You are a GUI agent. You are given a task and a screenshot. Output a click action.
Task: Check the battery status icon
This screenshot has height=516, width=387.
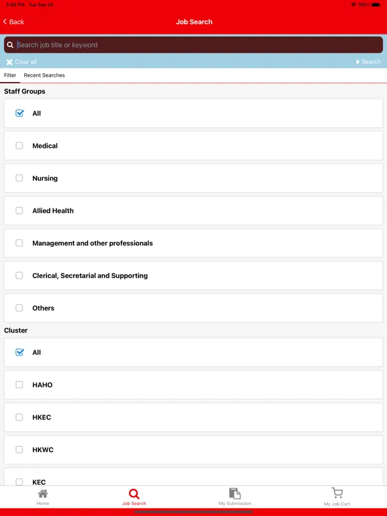pyautogui.click(x=376, y=5)
